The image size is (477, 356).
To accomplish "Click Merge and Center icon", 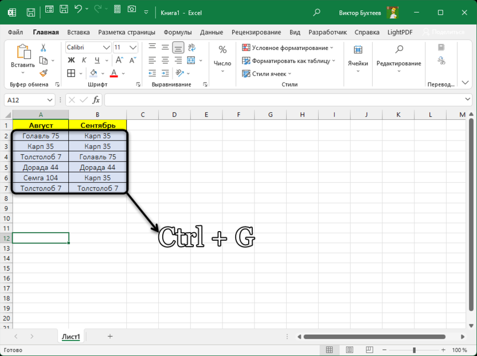I will [x=191, y=60].
